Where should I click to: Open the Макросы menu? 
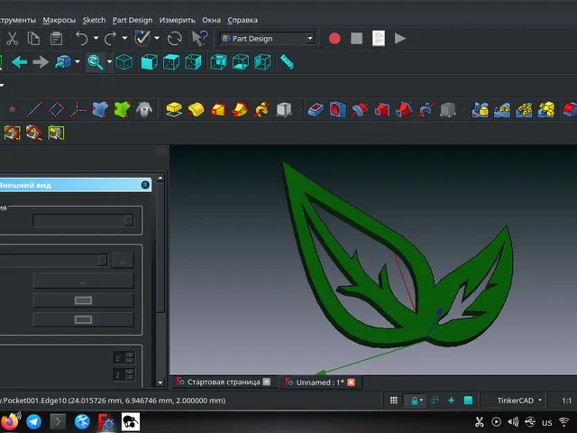(59, 20)
